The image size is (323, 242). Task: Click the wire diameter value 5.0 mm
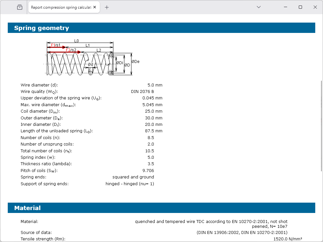click(x=155, y=85)
